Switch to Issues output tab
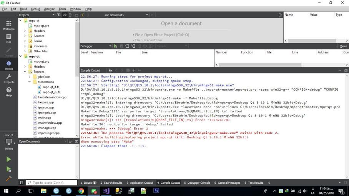The image size is (349, 196). click(88, 183)
